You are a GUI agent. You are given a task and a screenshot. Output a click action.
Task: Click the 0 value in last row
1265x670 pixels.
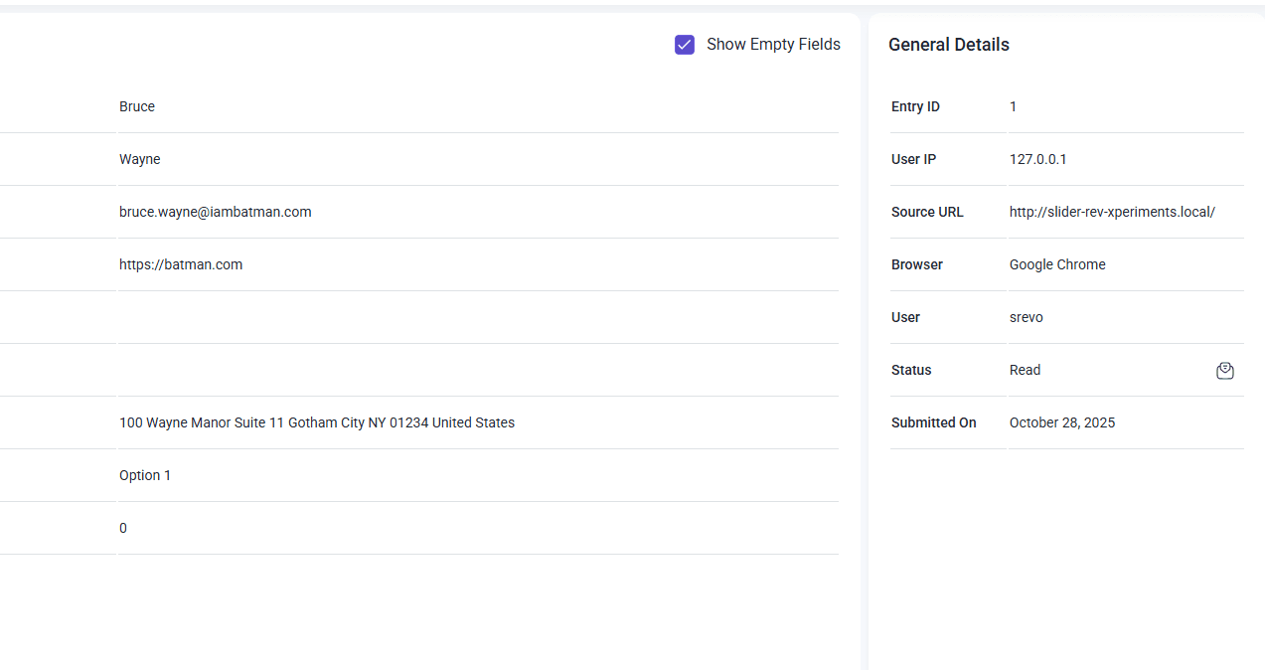[x=123, y=528]
